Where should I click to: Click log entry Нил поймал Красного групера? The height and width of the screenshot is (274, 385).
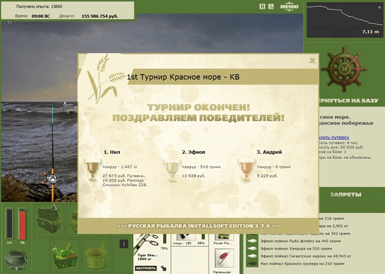pyautogui.click(x=302, y=264)
